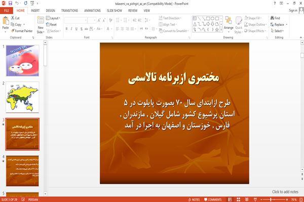This screenshot has height=202, width=304.
Task: Open the font size combo box
Action: pyautogui.click(x=92, y=20)
